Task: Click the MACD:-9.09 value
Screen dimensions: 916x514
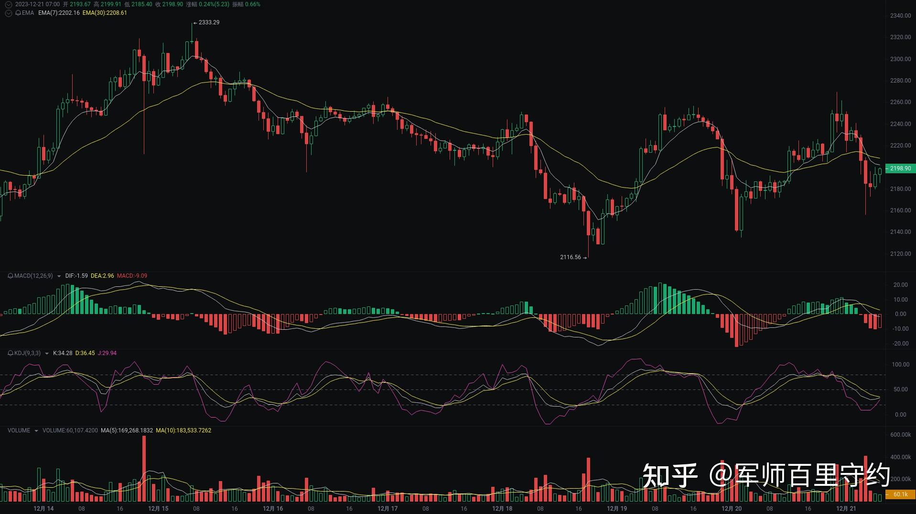Action: point(132,276)
